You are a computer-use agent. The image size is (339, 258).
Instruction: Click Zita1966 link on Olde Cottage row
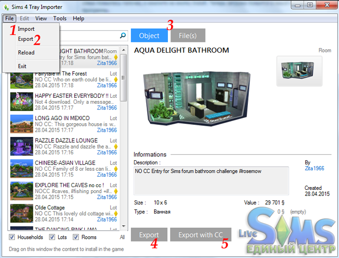107,219
